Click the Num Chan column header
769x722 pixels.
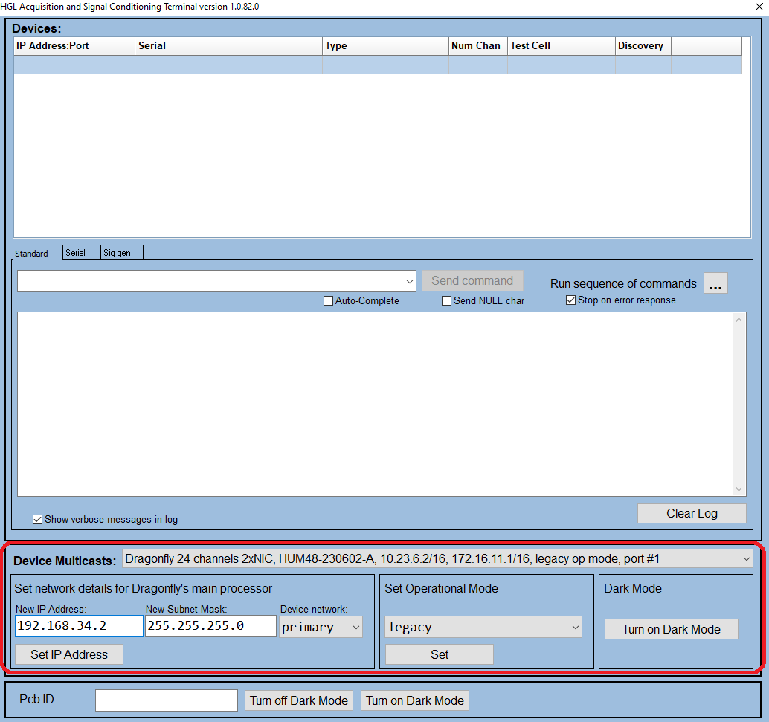click(x=478, y=45)
